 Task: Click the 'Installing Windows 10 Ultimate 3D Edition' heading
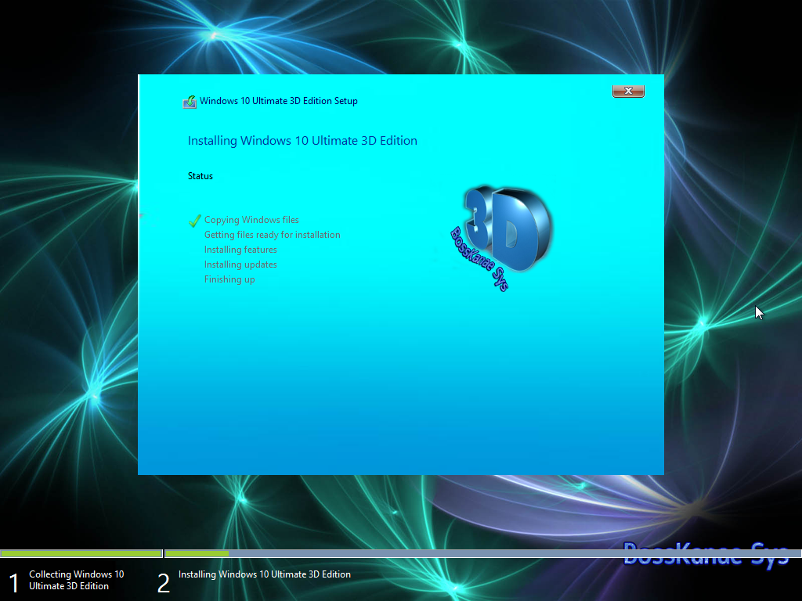tap(302, 141)
